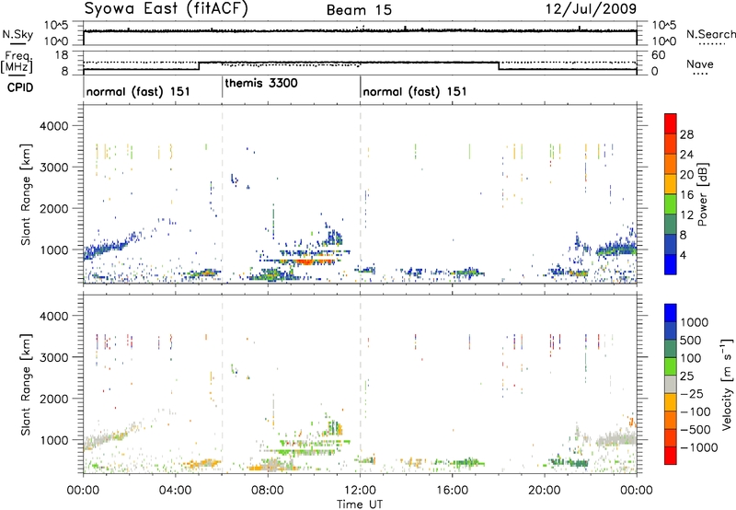This screenshot has width=736, height=510.
Task: Click the '04:00' time tick label
Action: point(176,491)
